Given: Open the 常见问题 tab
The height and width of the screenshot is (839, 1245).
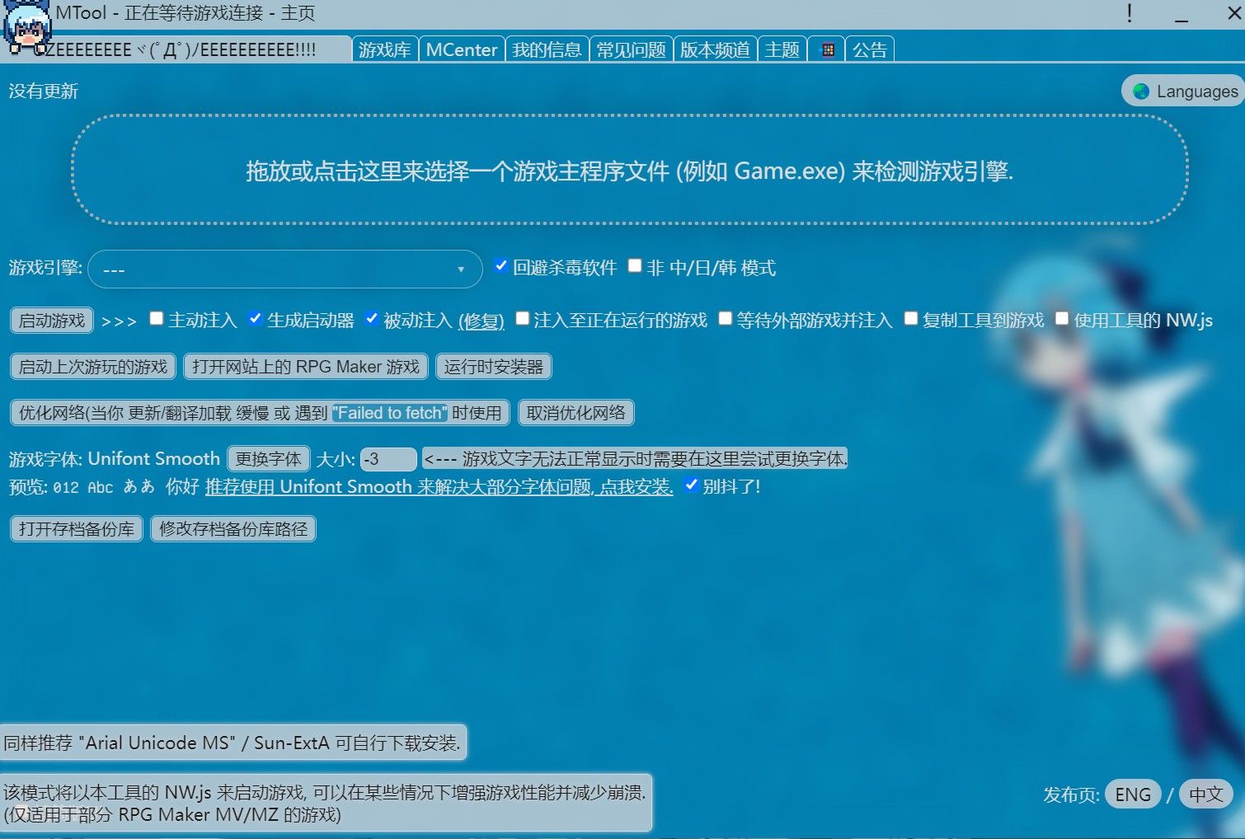Looking at the screenshot, I should point(631,49).
